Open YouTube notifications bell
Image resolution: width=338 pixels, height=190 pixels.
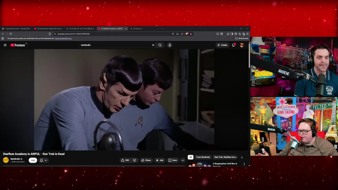tap(233, 45)
